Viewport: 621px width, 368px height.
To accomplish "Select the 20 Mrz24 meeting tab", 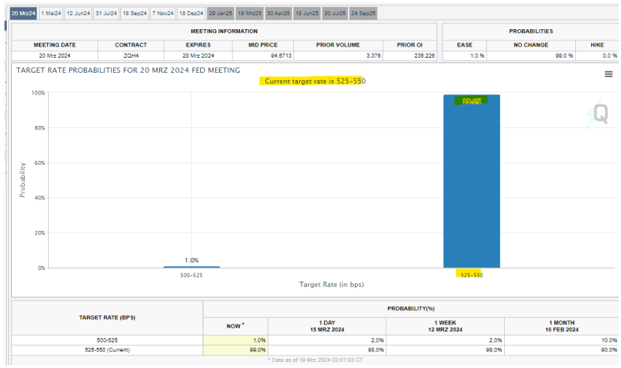I will [23, 13].
